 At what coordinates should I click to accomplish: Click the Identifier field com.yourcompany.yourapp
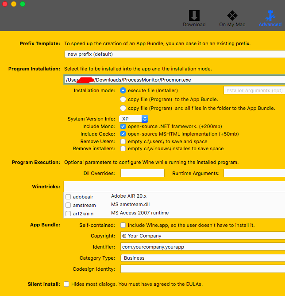(202, 247)
